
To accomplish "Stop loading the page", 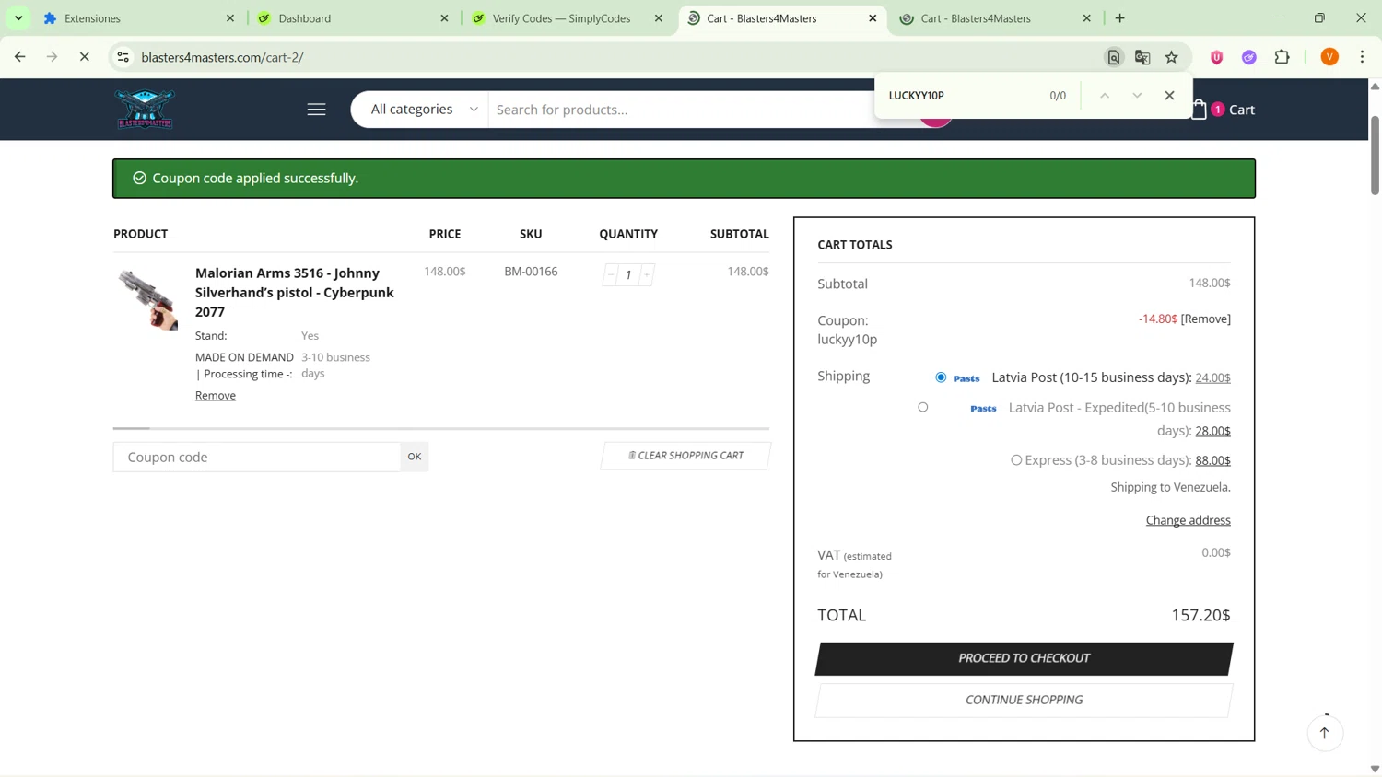I will [84, 57].
